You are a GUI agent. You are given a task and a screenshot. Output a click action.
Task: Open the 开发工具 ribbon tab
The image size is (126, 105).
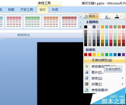click(27, 10)
